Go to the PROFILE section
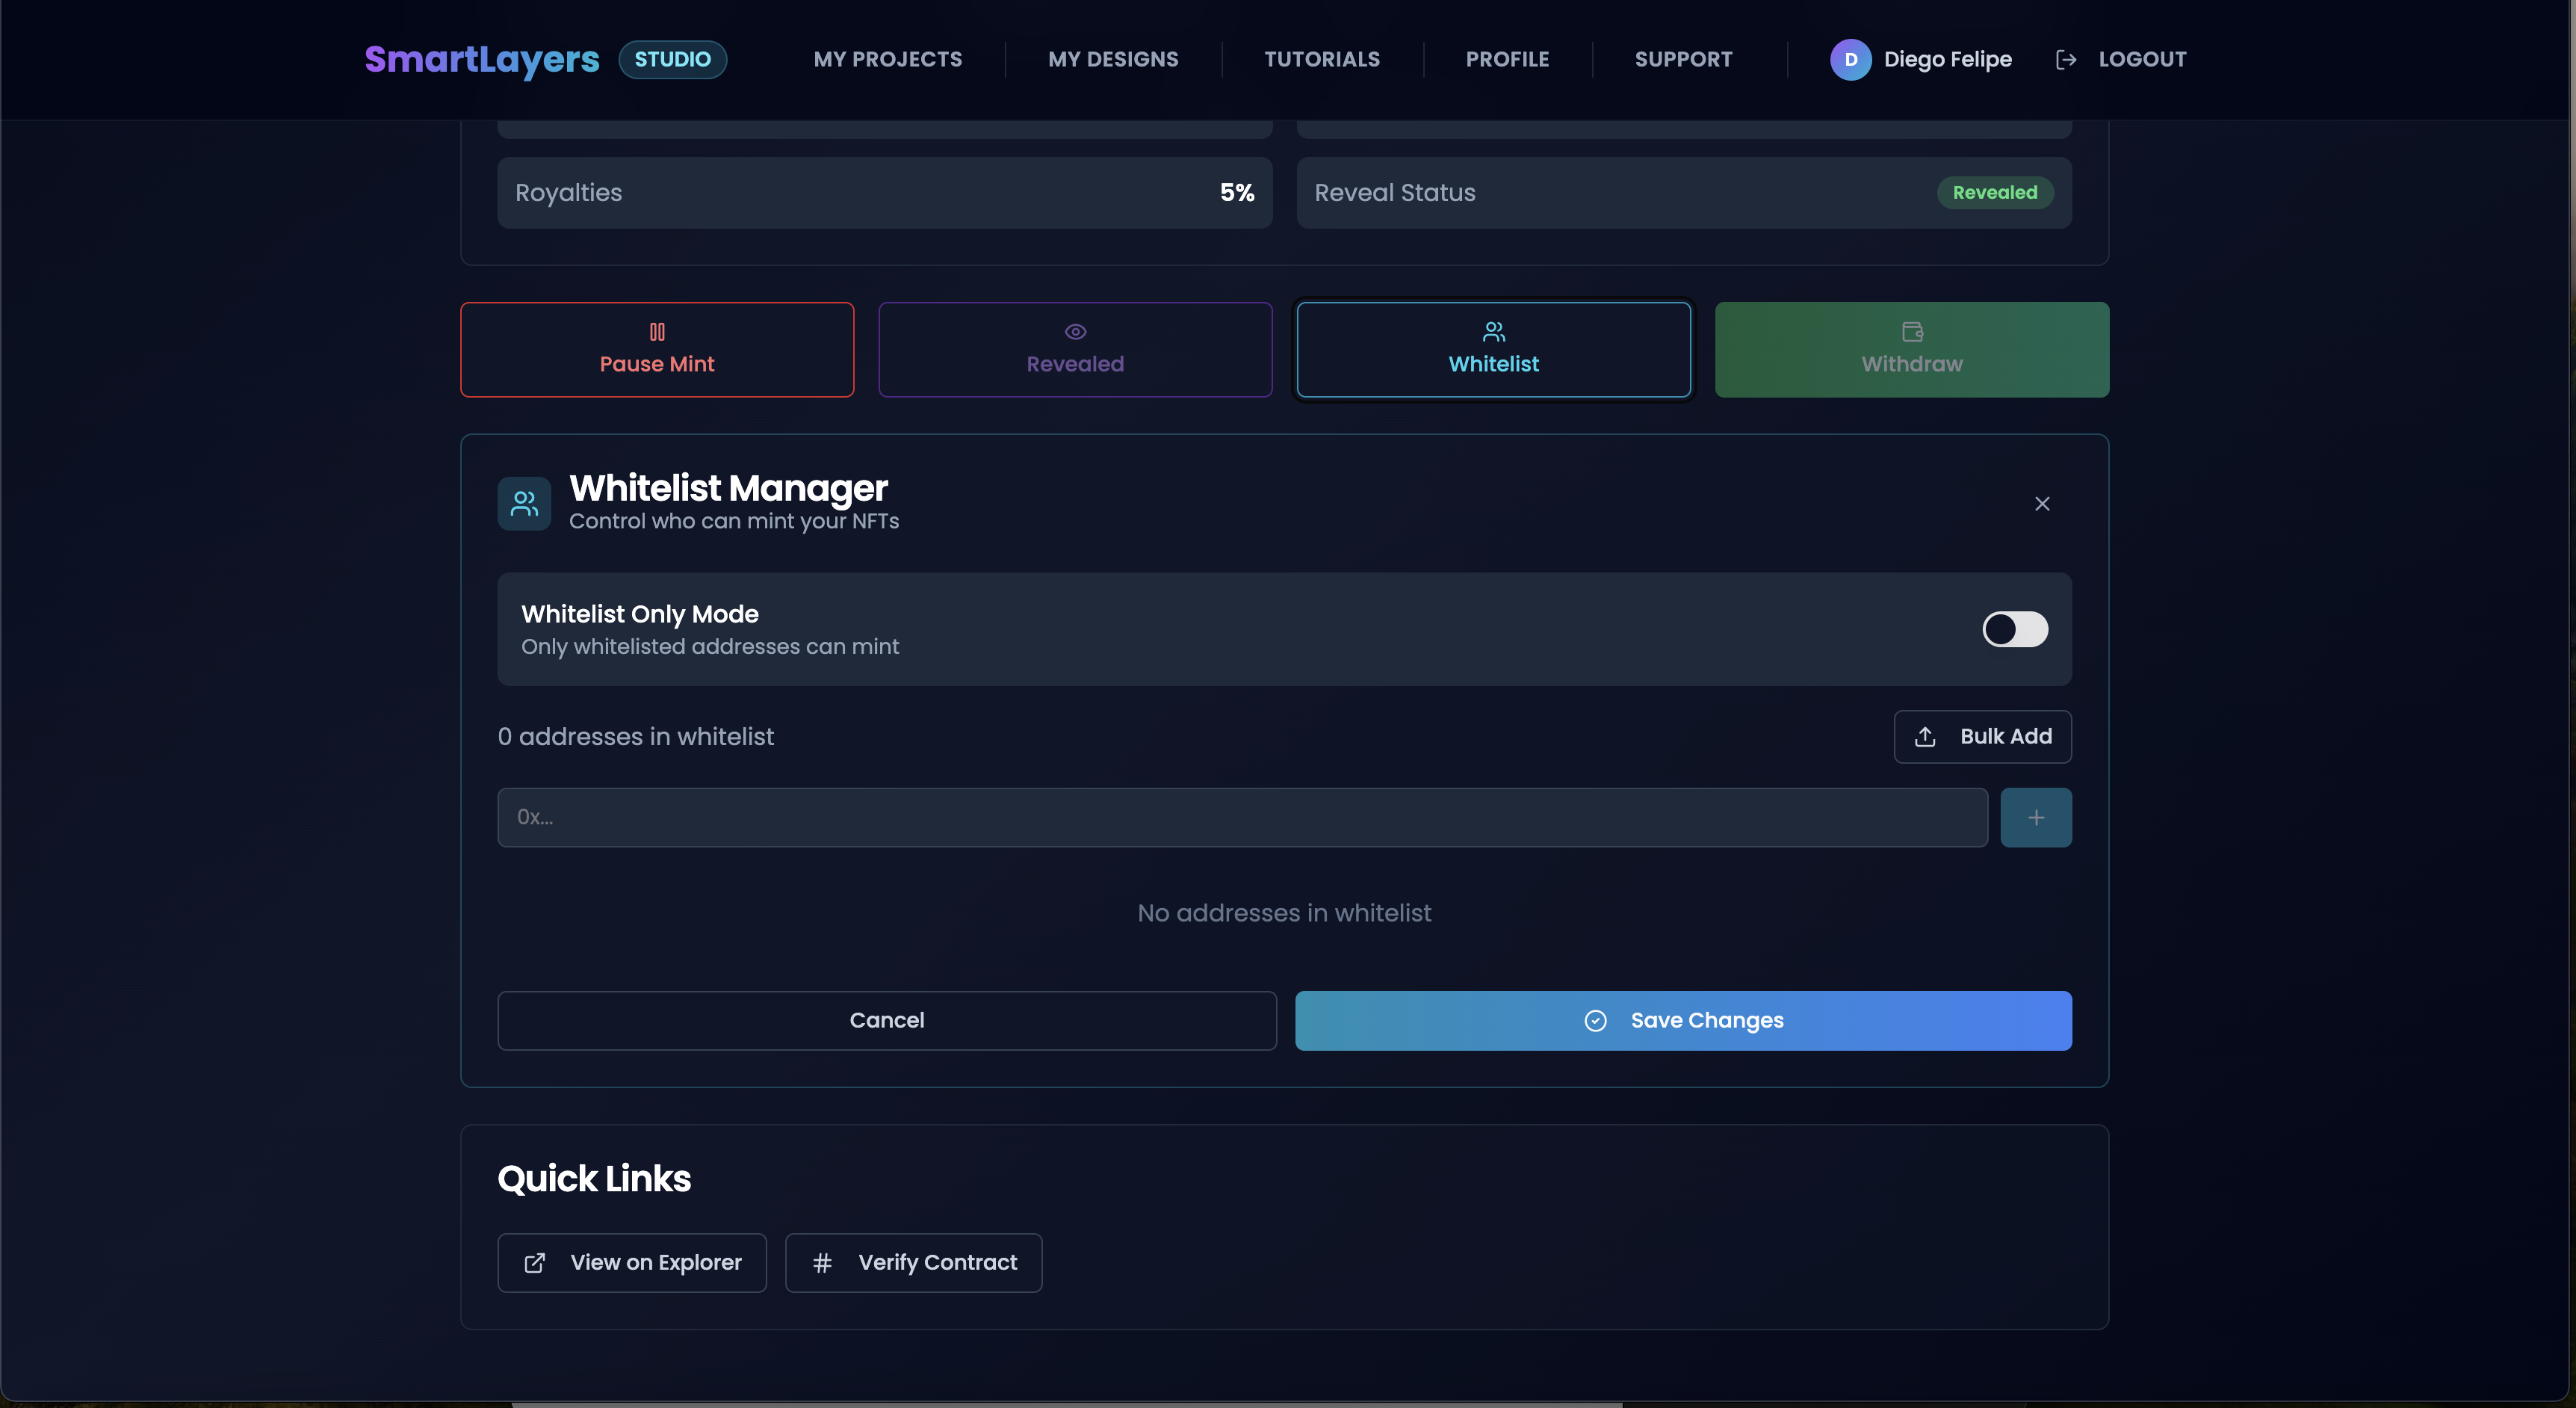This screenshot has height=1408, width=2576. [x=1507, y=59]
